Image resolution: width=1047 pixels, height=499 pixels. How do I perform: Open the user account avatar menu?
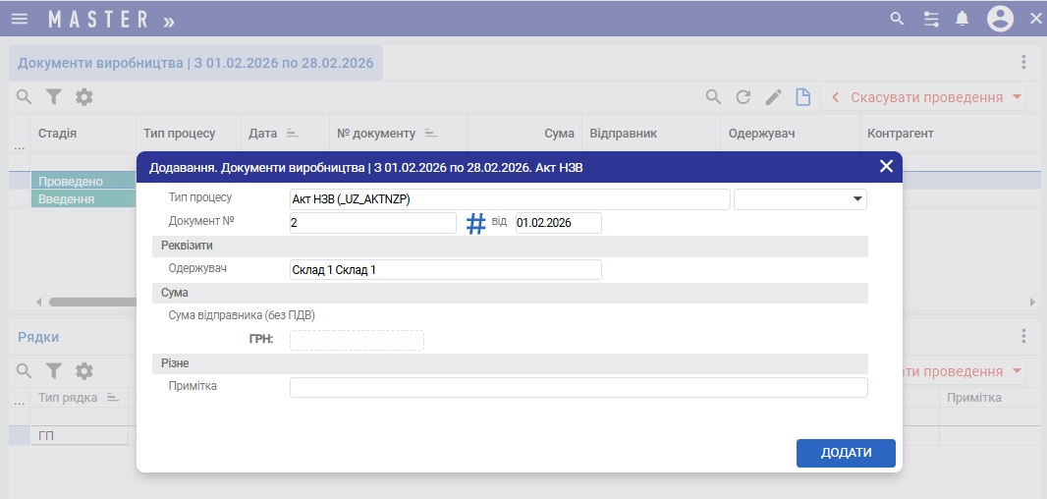pyautogui.click(x=1000, y=19)
